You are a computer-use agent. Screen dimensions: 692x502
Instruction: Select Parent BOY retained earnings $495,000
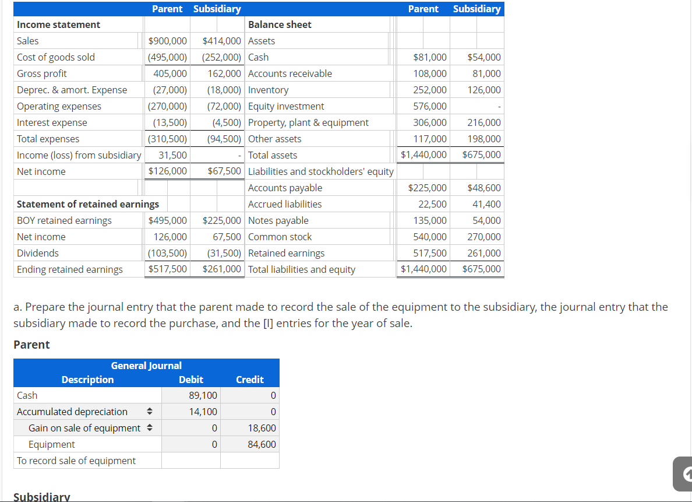pos(168,220)
